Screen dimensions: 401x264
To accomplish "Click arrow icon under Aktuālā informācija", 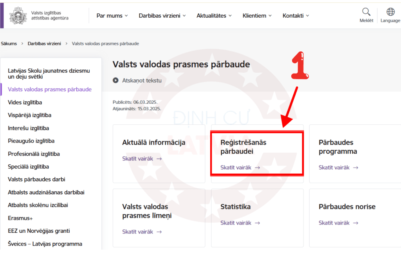I will [x=159, y=159].
